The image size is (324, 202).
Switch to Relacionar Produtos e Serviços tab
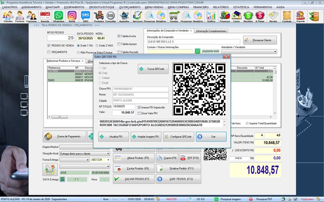[65, 61]
